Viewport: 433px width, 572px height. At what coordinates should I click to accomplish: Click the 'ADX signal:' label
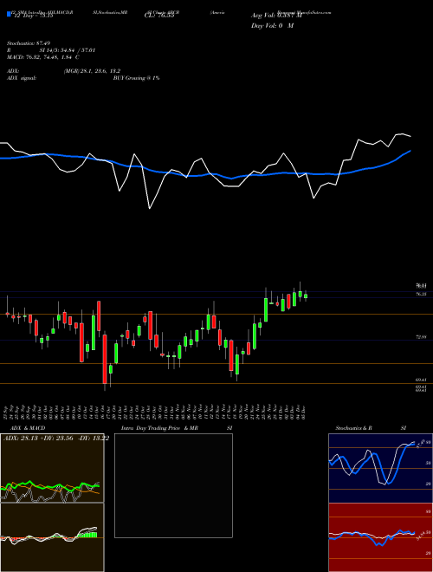point(21,78)
